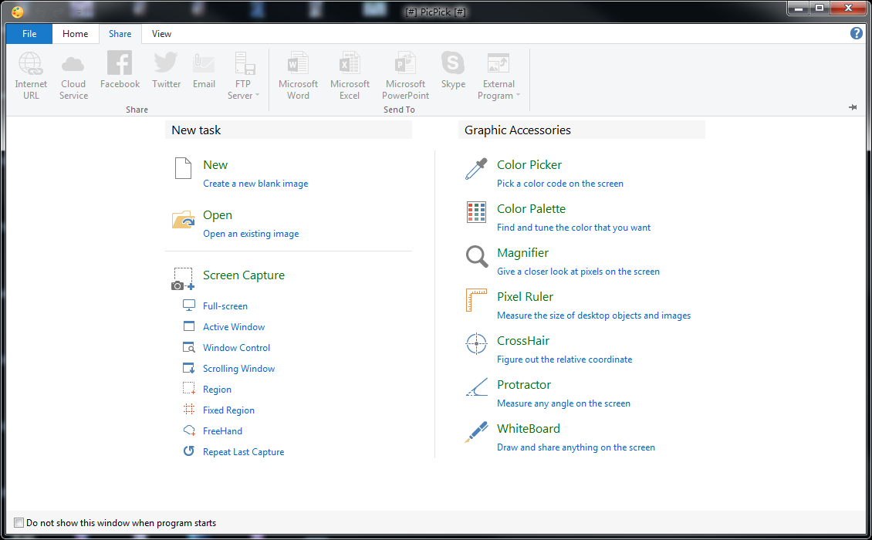The width and height of the screenshot is (872, 540).
Task: Click the Scrolling Window capture link
Action: 238,369
